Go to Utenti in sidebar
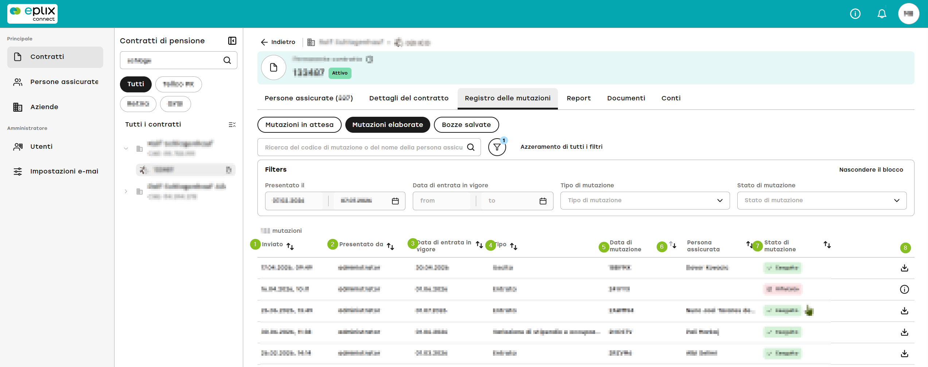 pos(55,147)
